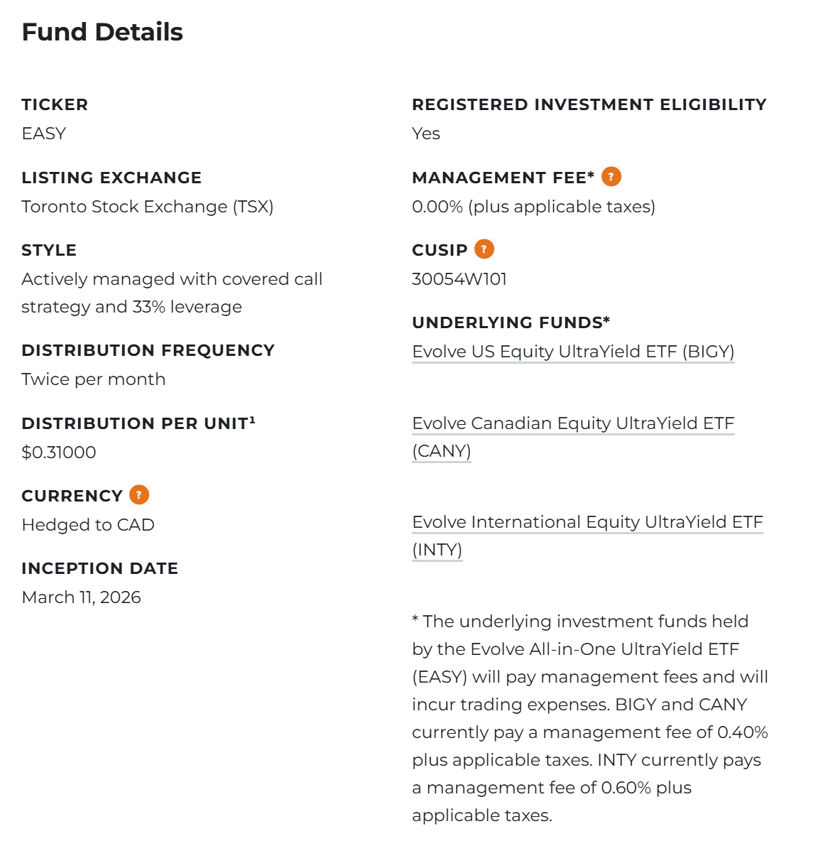Select the EASY ticker value

(x=44, y=134)
